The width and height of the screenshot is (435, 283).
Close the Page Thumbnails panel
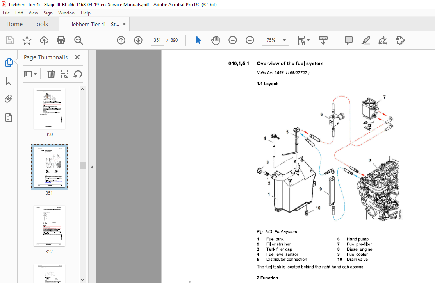tap(77, 57)
